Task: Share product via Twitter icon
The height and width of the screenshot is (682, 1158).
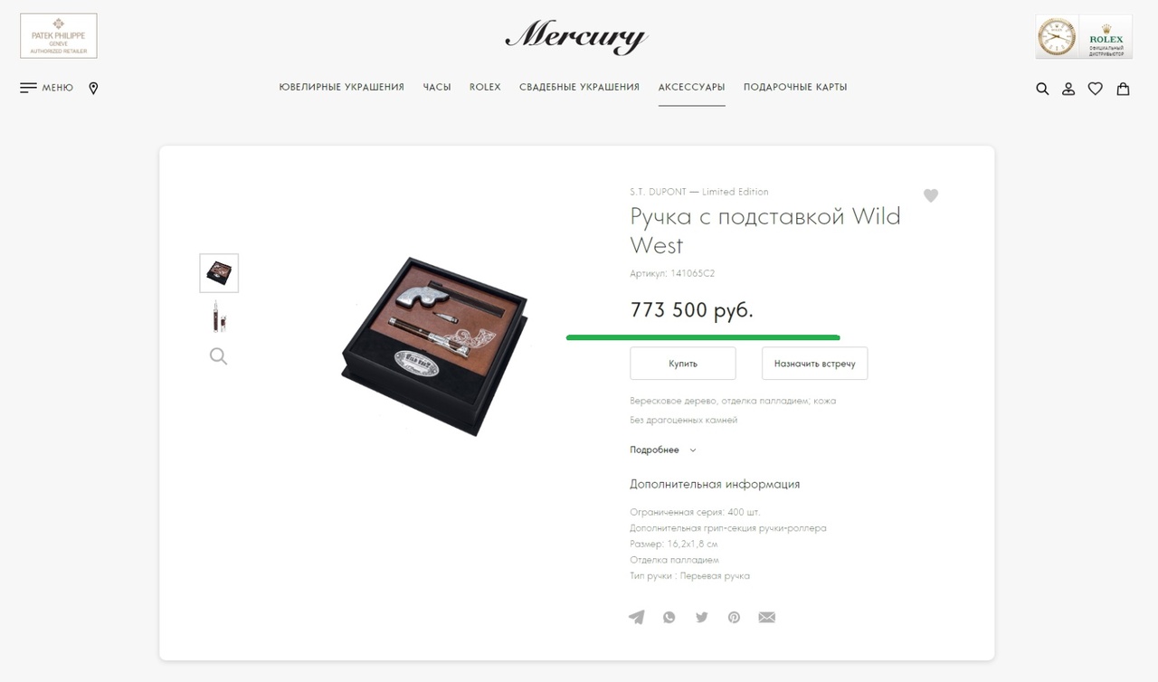Action: 702,617
